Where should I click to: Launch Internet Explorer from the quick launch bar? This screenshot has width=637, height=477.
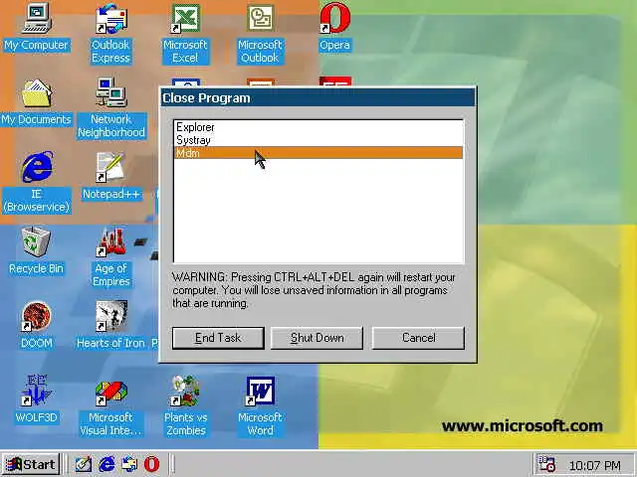click(x=106, y=464)
